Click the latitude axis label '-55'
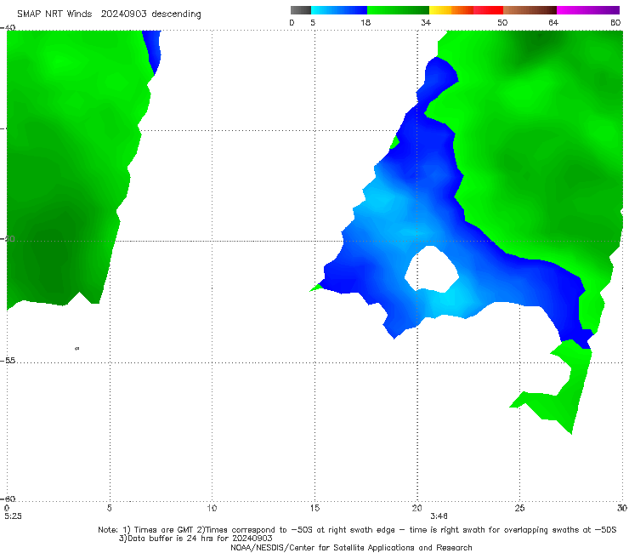Image resolution: width=629 pixels, height=553 pixels. coord(8,360)
